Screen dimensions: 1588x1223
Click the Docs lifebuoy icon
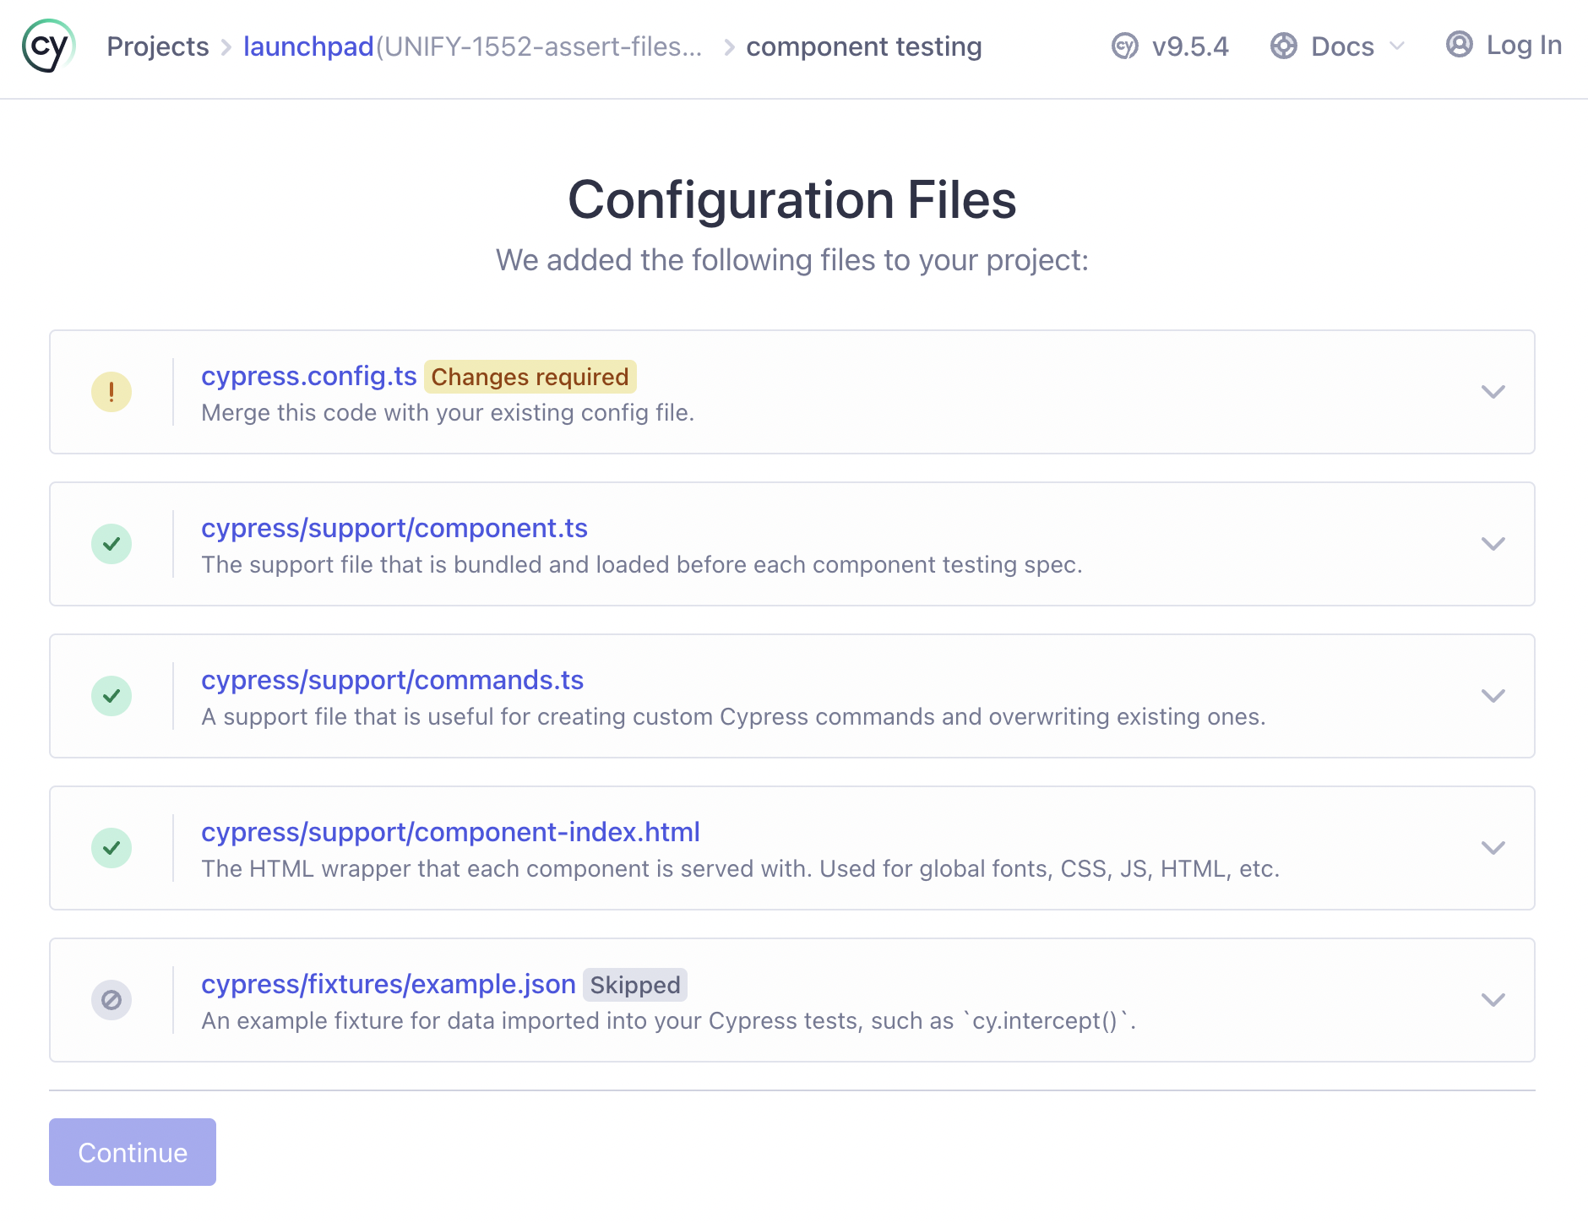coord(1283,46)
